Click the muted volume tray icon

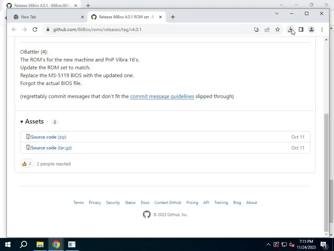click(x=292, y=245)
